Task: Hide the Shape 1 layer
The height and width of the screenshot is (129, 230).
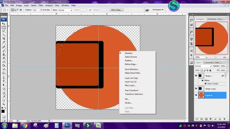Action: 196,76
